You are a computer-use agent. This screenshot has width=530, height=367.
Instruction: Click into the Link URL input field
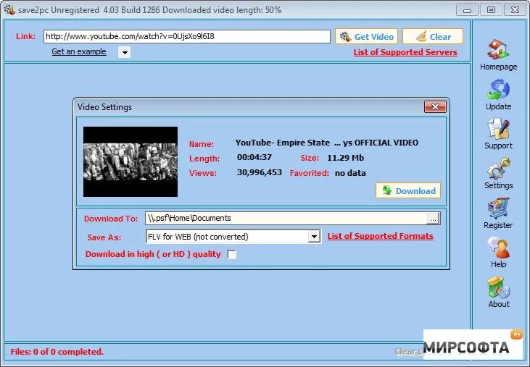click(x=187, y=36)
